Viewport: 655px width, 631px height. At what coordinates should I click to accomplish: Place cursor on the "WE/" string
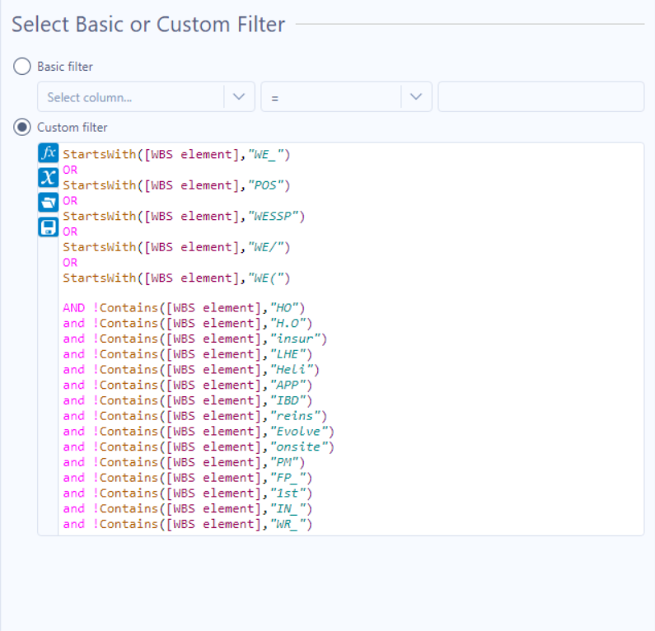268,247
